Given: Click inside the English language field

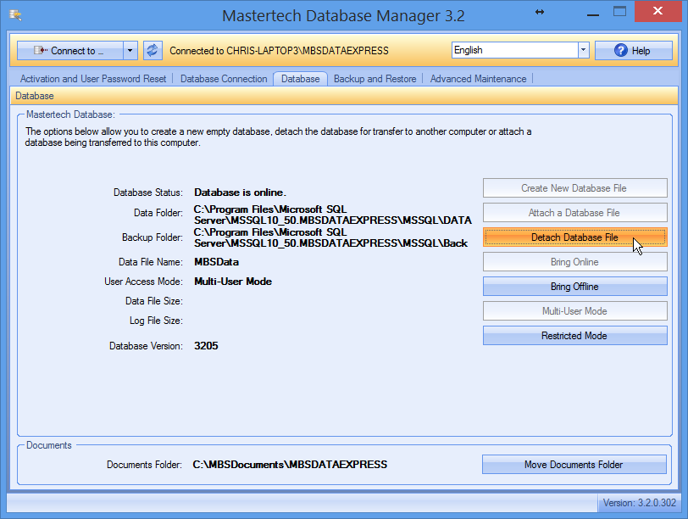Looking at the screenshot, I should 515,50.
